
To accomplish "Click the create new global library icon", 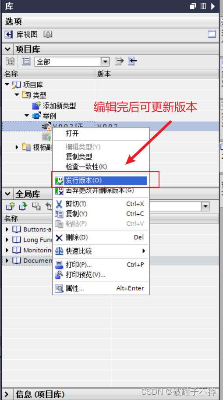I will pyautogui.click(x=10, y=206).
